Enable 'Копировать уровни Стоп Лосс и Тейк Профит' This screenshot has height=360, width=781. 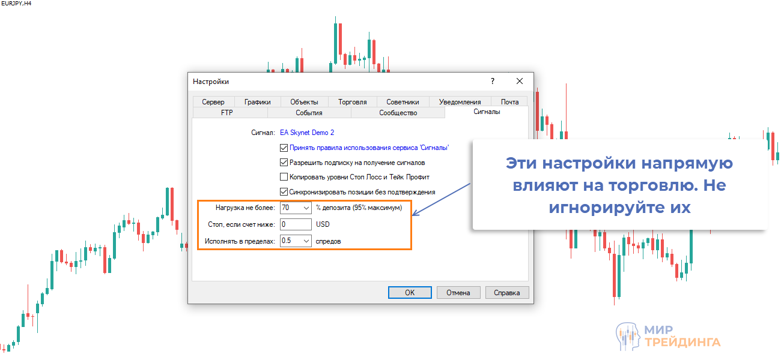pos(284,177)
